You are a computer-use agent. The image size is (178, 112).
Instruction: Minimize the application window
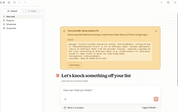click(161, 2)
